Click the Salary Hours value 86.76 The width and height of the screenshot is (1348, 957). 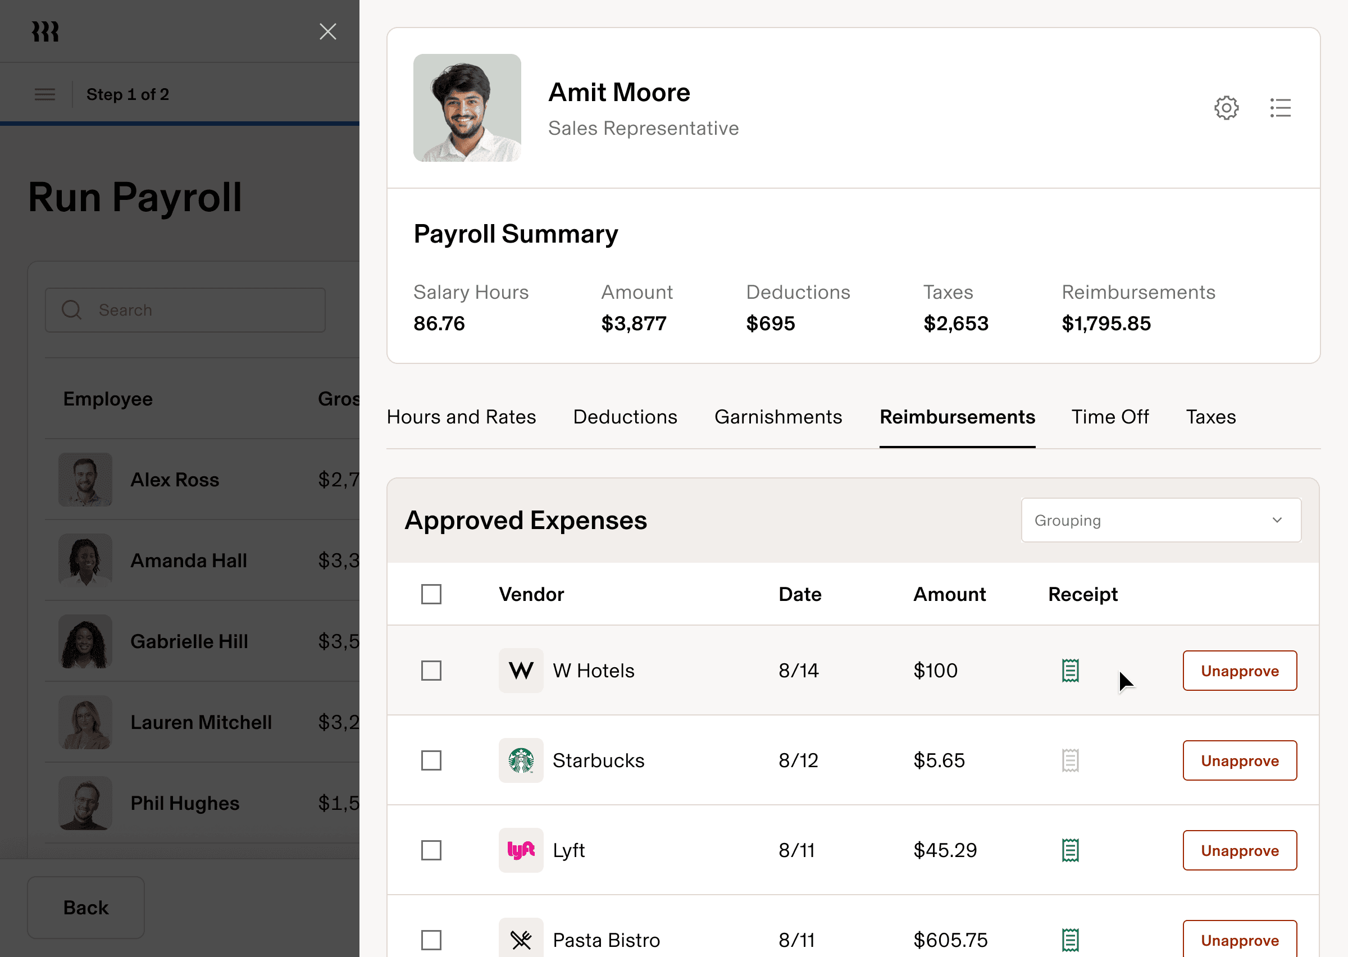(439, 323)
